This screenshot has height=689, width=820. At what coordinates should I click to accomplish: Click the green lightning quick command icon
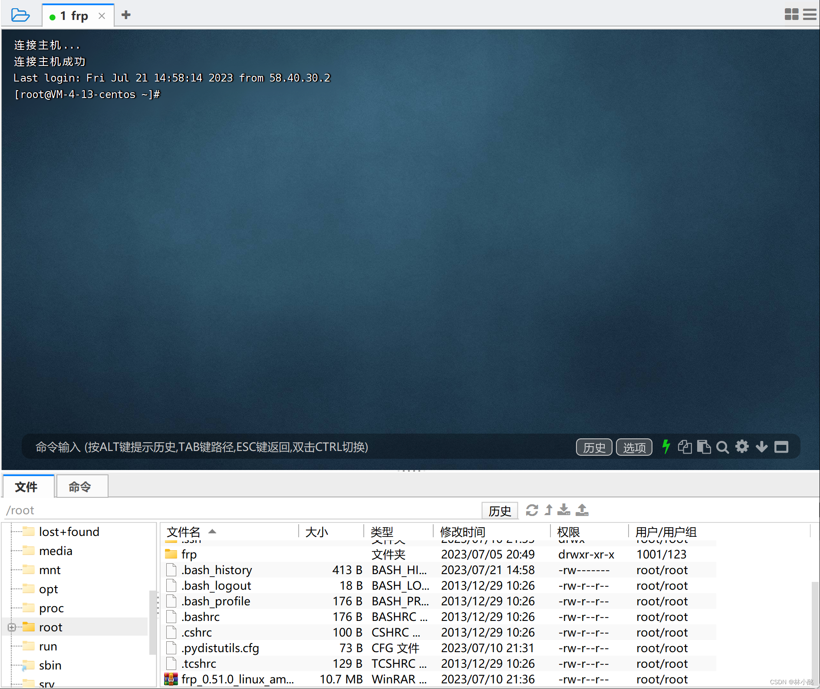(x=666, y=447)
